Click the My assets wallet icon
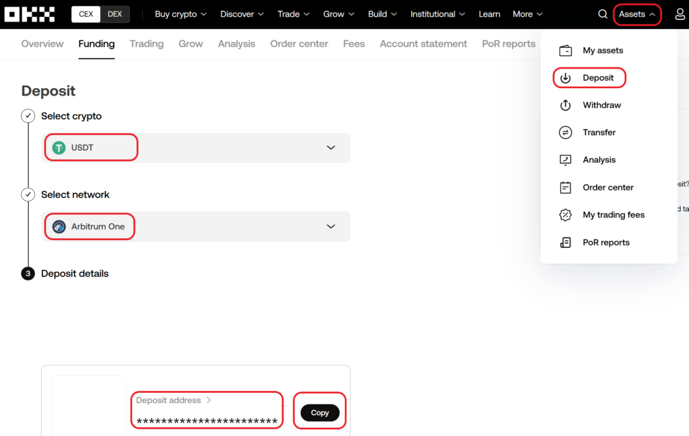The image size is (689, 436). point(565,50)
